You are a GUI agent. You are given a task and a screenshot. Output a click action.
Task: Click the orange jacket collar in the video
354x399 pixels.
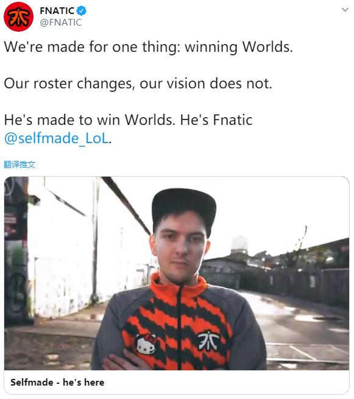pyautogui.click(x=178, y=286)
